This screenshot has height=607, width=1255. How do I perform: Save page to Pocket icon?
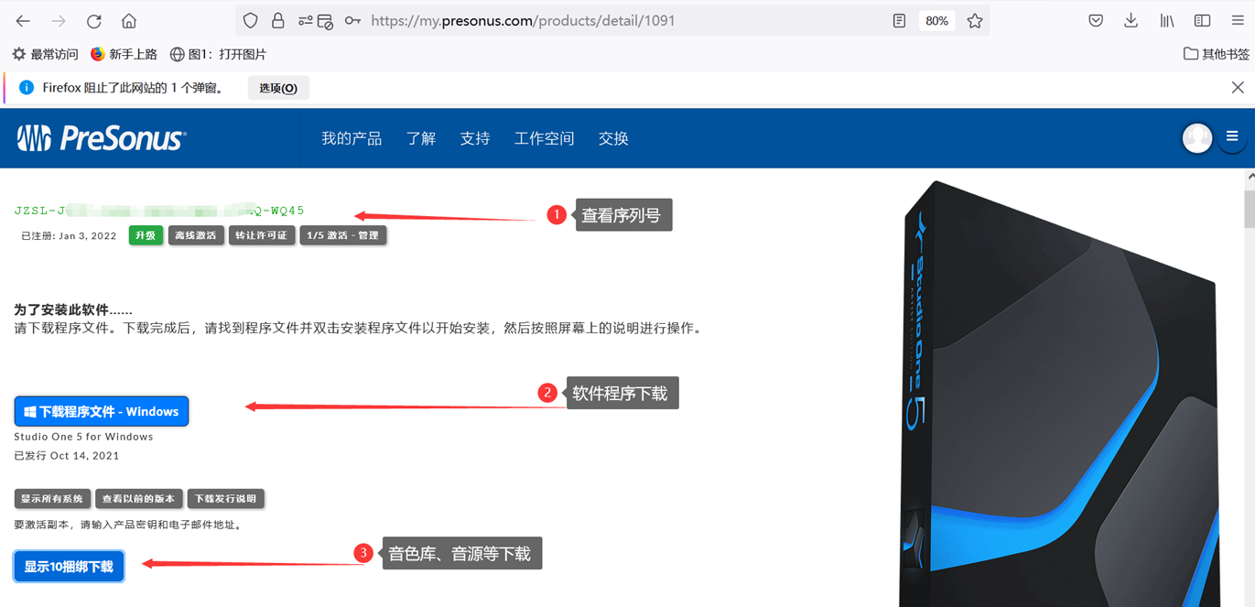click(x=1096, y=21)
